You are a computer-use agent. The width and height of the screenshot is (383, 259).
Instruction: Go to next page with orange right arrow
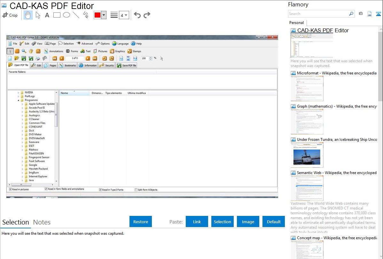[x=88, y=58]
